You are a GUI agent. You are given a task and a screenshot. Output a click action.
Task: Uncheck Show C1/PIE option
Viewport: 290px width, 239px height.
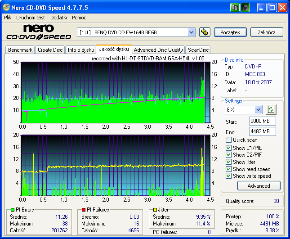[229, 147]
